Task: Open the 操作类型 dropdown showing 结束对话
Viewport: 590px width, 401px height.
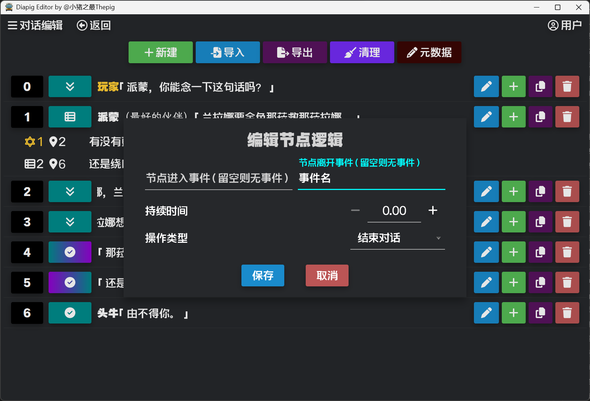Action: 397,238
